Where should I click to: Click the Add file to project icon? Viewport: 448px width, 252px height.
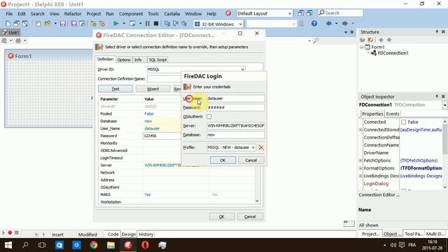[x=93, y=24]
